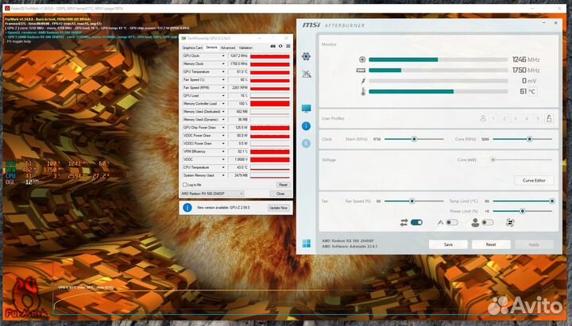The height and width of the screenshot is (326, 572).
Task: Click the Power Limit (%) slider handle
Action: [x=523, y=211]
